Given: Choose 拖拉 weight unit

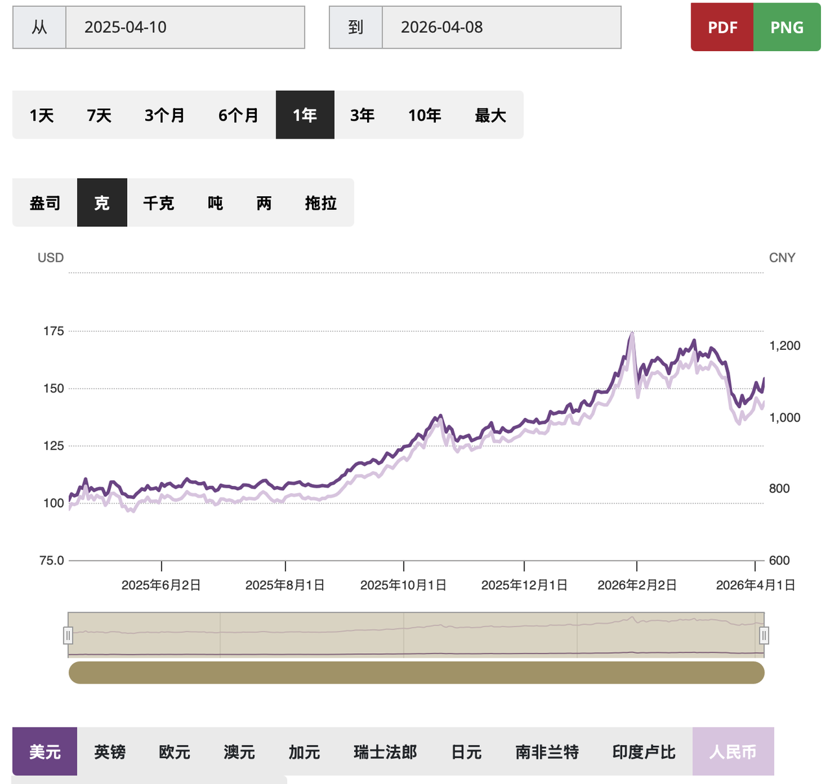Looking at the screenshot, I should (x=320, y=203).
